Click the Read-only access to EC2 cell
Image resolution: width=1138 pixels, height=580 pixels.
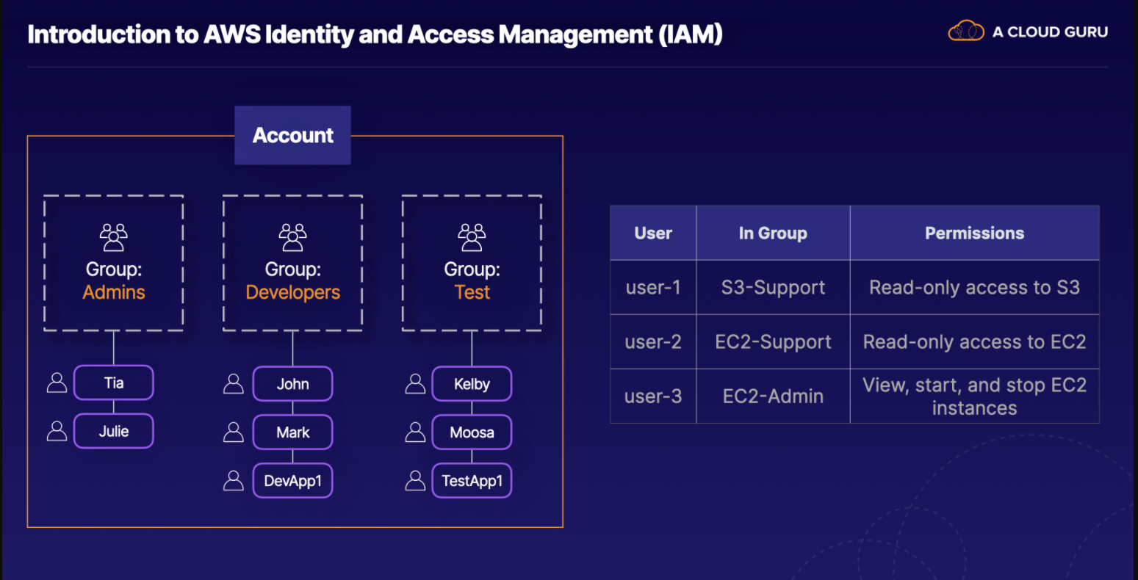(x=974, y=341)
